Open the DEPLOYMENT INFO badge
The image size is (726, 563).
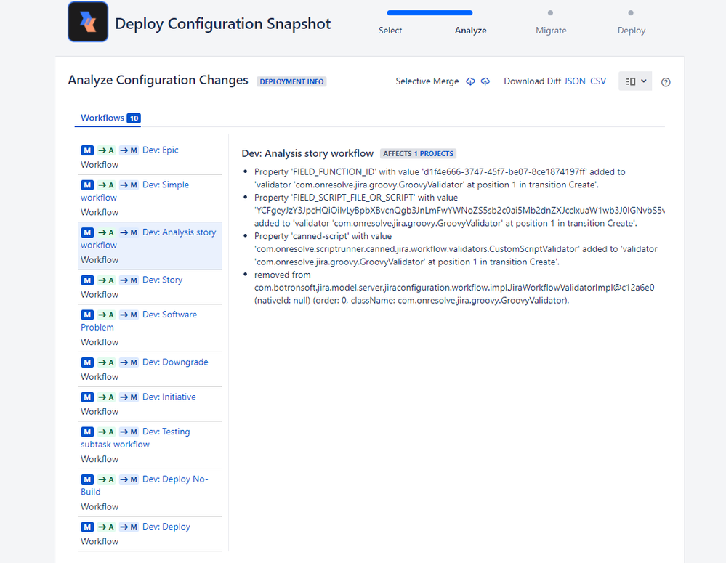[291, 81]
